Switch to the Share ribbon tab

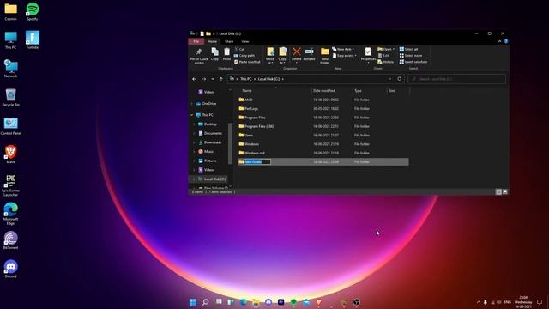(229, 42)
